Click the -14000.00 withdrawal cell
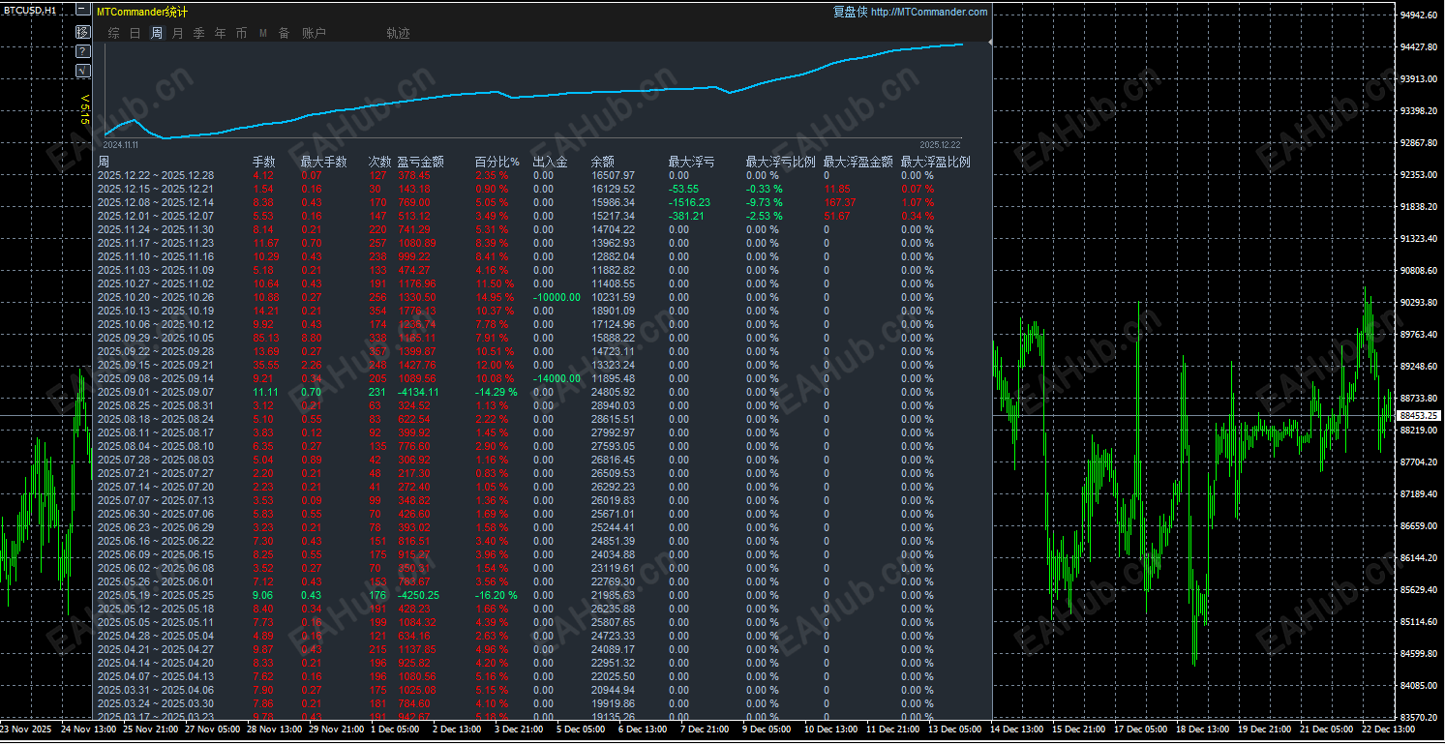This screenshot has height=744, width=1445. point(557,378)
